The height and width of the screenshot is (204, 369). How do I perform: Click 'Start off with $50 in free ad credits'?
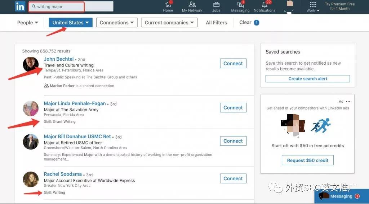(308, 145)
